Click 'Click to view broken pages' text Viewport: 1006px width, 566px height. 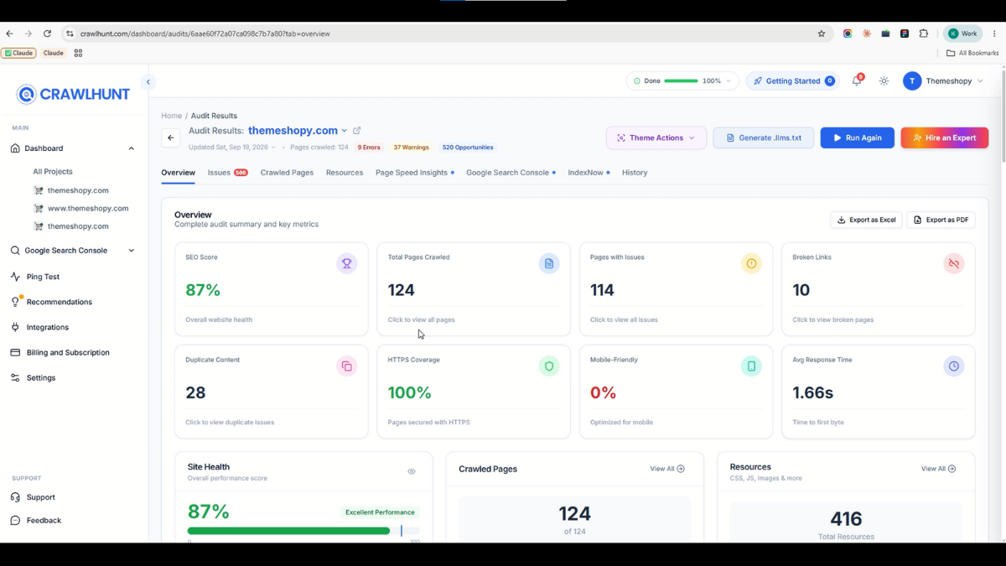(x=833, y=320)
